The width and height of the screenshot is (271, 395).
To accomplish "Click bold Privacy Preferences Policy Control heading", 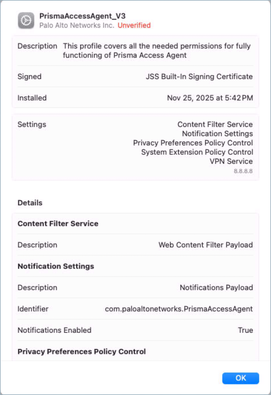I will [x=82, y=351].
